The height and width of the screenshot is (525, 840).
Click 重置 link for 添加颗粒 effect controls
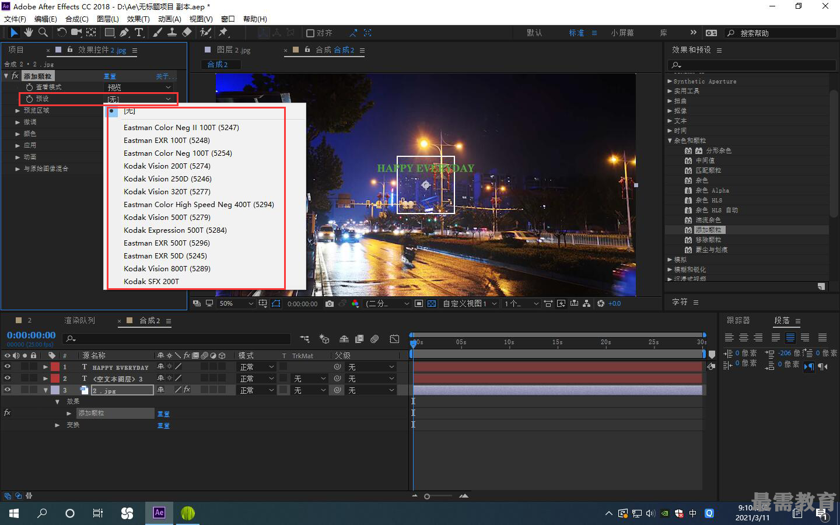(x=110, y=76)
